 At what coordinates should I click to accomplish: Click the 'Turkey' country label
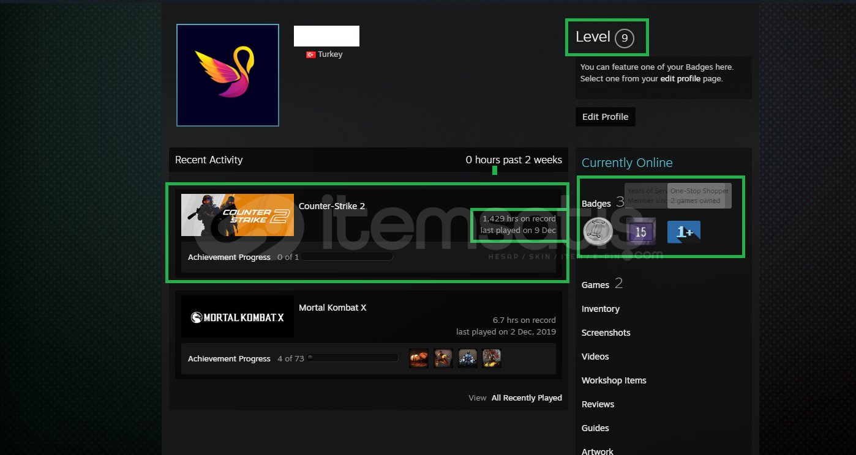[330, 54]
